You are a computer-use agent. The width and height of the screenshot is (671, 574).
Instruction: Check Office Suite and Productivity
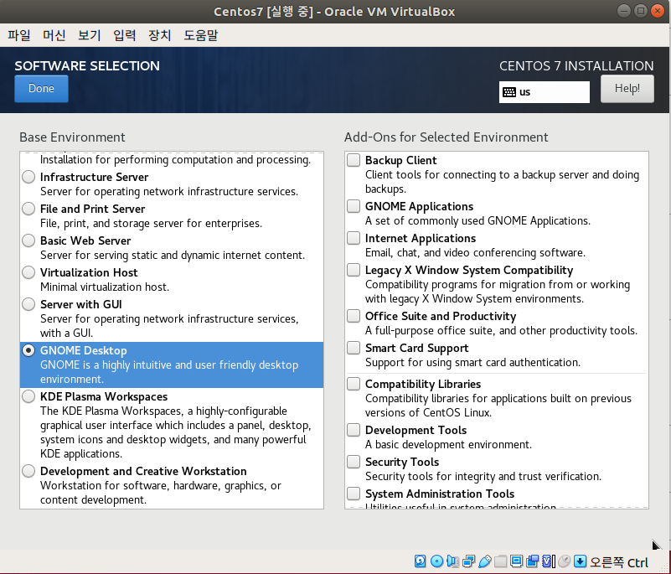pos(354,316)
